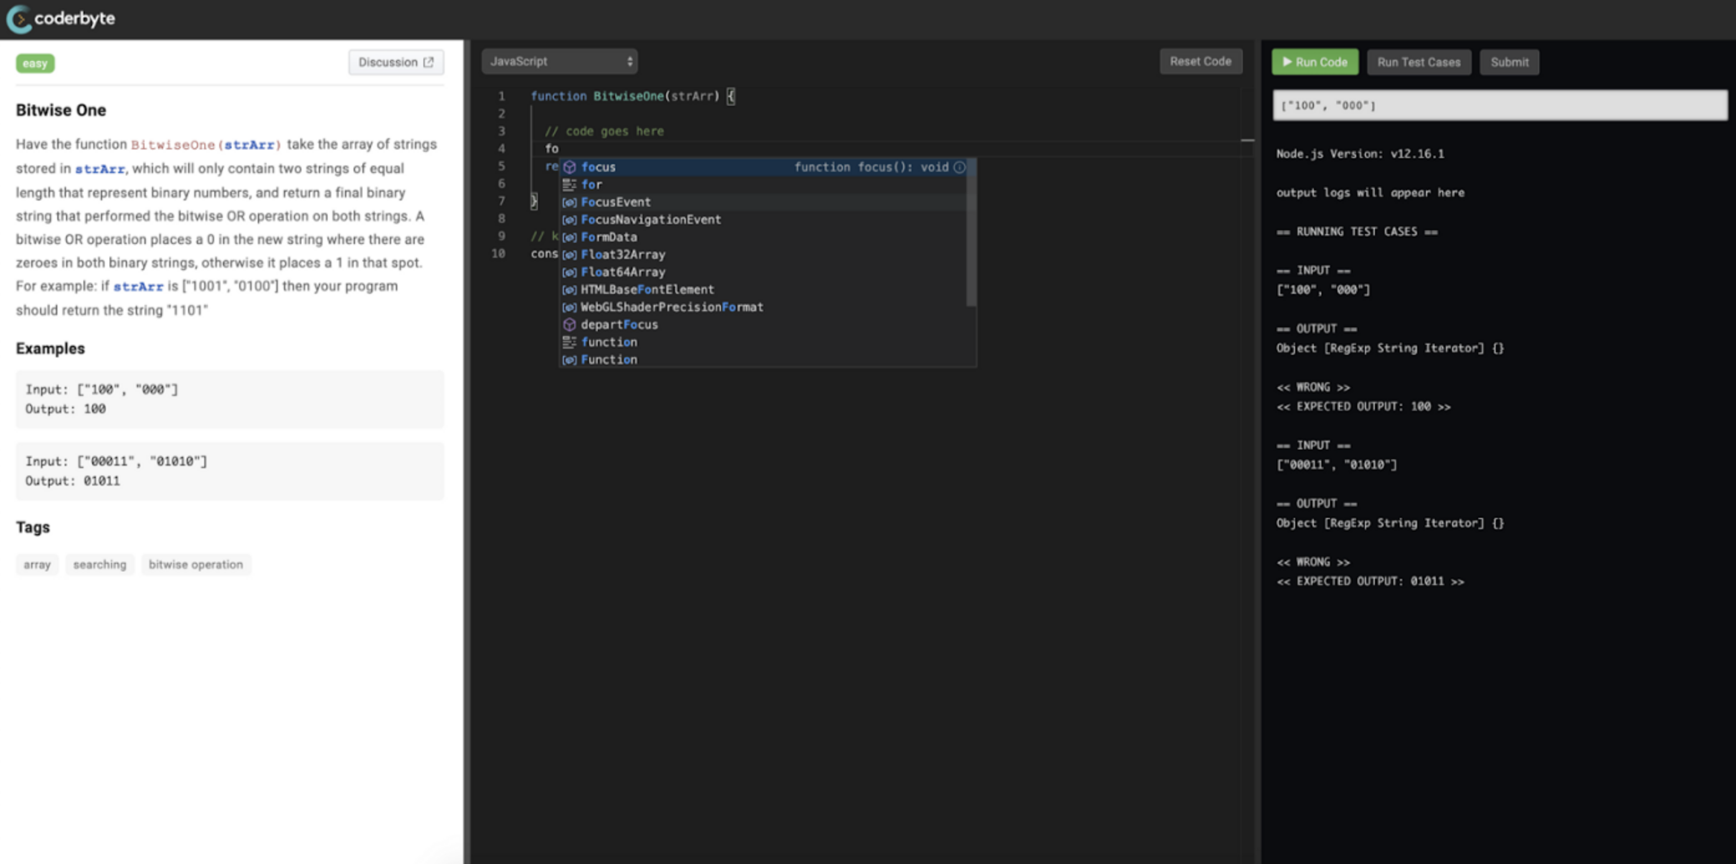Image resolution: width=1736 pixels, height=864 pixels.
Task: Choose Float32Array suggestion
Action: point(762,255)
